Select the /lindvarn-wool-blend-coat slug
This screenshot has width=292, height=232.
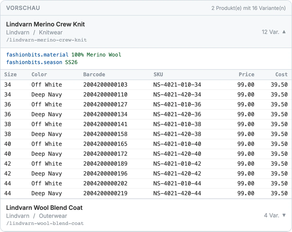(x=45, y=223)
